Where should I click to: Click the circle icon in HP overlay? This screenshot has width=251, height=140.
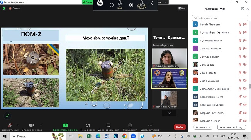click(x=112, y=5)
